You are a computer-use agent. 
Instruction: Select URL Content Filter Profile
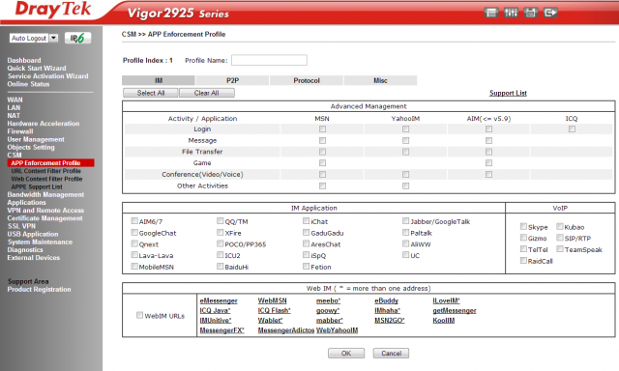coord(45,171)
